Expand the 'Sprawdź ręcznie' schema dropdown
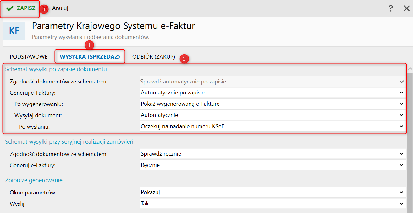 coord(272,154)
